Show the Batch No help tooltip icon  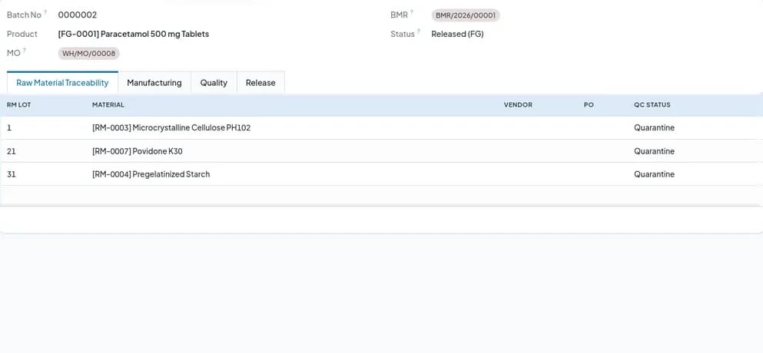[x=45, y=12]
